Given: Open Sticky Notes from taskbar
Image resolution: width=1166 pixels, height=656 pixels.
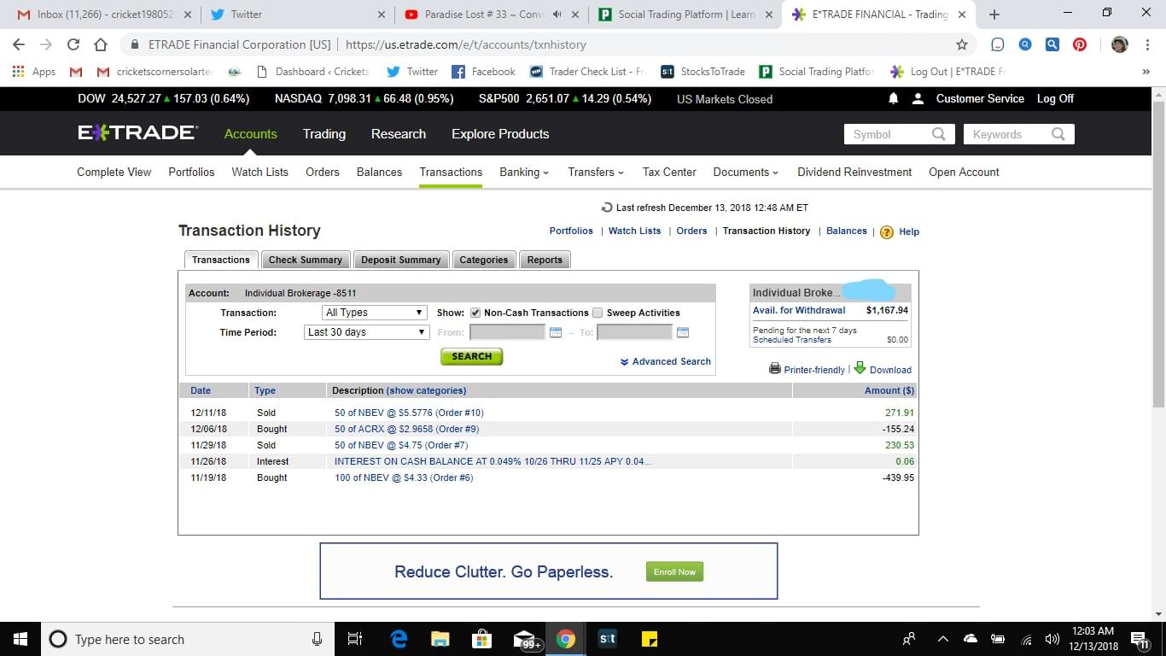Looking at the screenshot, I should pos(649,639).
